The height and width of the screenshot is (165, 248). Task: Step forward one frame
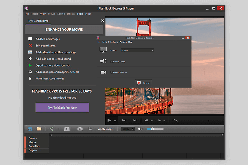159,120
